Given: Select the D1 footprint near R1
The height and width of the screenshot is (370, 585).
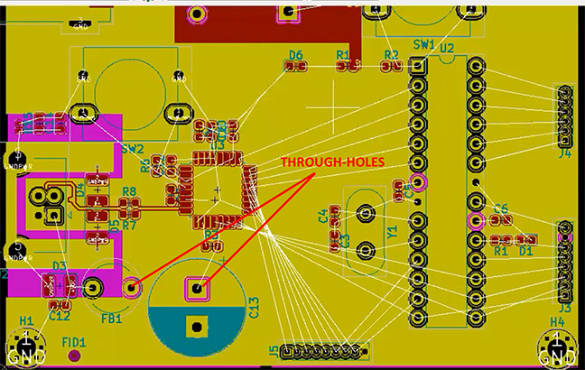Looking at the screenshot, I should click(x=527, y=239).
